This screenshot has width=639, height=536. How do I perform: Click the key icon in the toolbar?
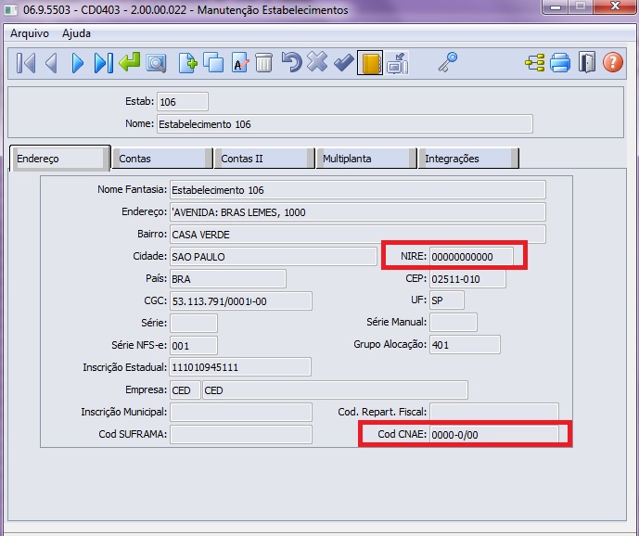(447, 62)
